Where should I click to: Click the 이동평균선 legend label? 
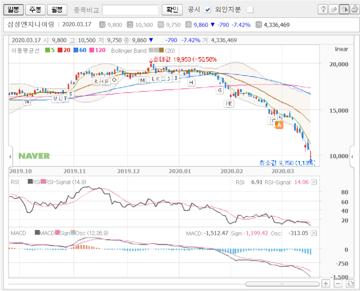26,50
